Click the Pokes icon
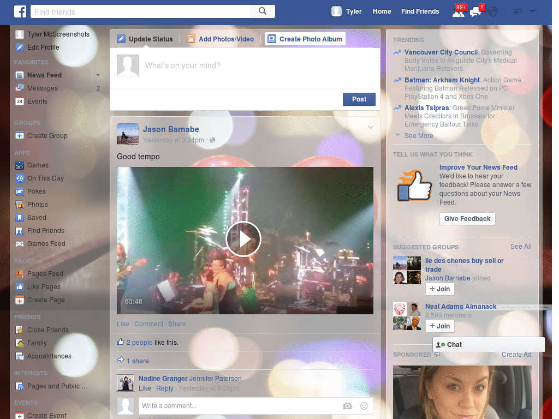 20,191
